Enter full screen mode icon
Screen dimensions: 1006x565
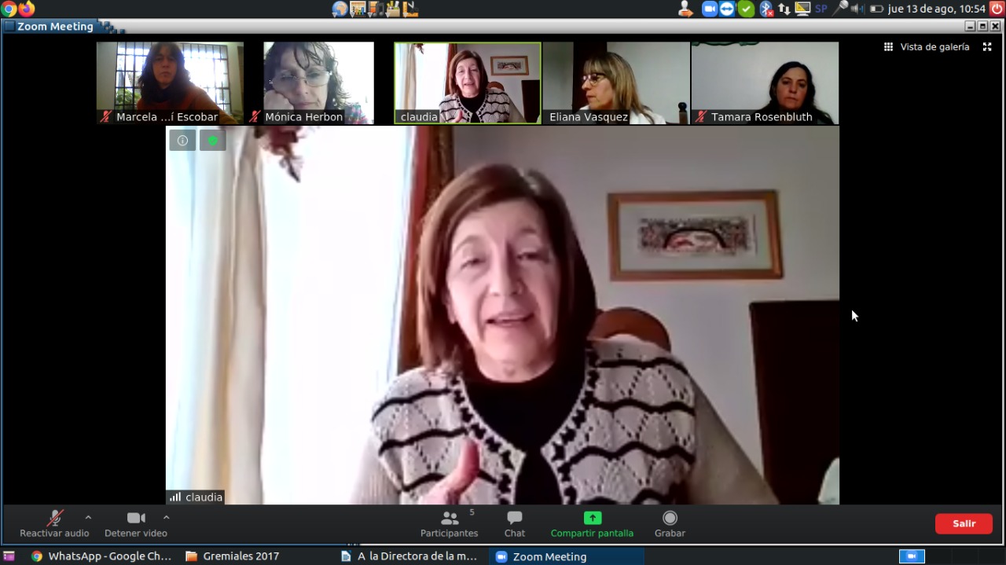[987, 47]
